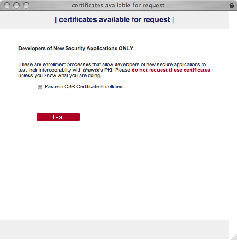Close the window with the leftmost title bar button
This screenshot has width=237, height=240.
7,6
